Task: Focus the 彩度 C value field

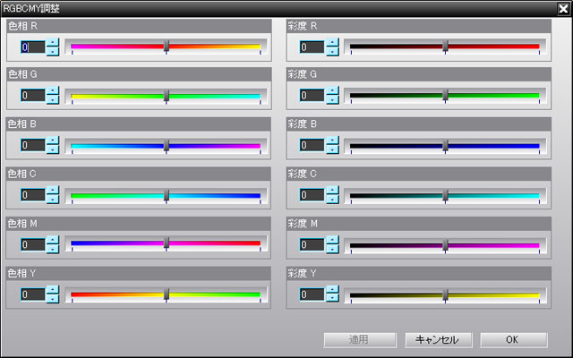Action: pos(312,195)
